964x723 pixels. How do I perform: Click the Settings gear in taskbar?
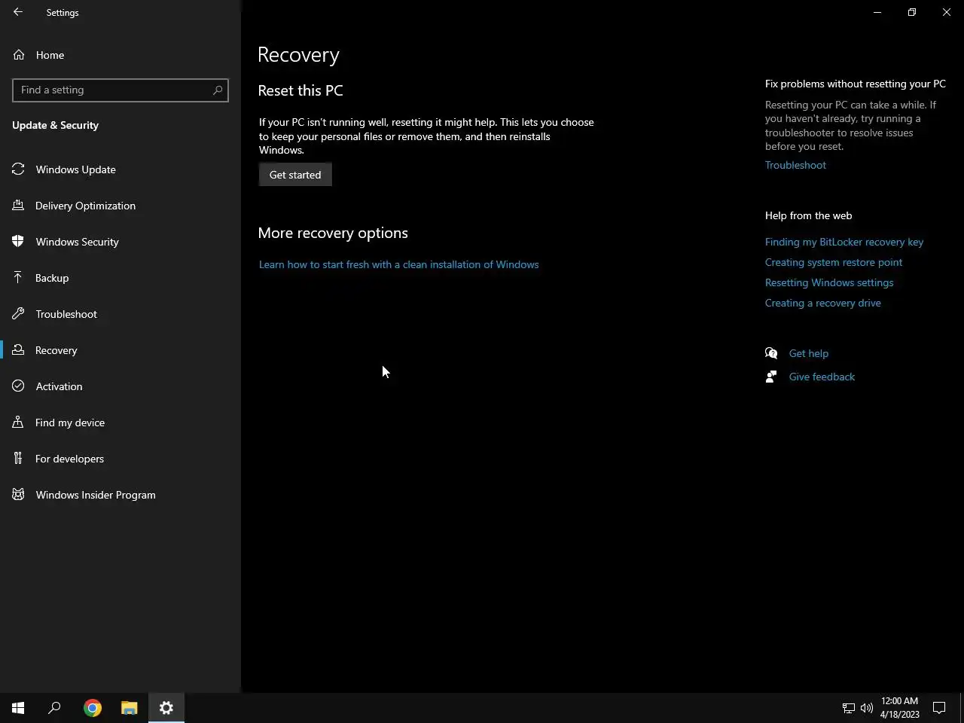click(166, 708)
